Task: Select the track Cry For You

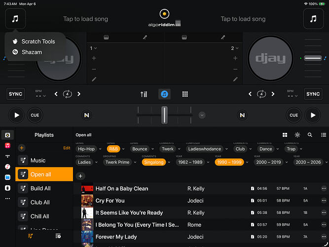Action: [x=110, y=201]
